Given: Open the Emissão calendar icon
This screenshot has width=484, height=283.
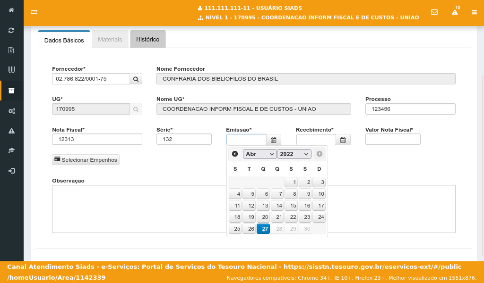Looking at the screenshot, I should click(x=274, y=140).
